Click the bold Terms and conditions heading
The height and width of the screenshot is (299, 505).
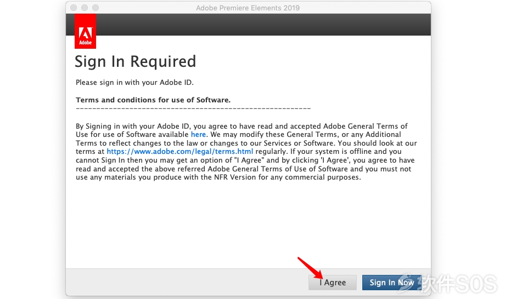pyautogui.click(x=153, y=100)
